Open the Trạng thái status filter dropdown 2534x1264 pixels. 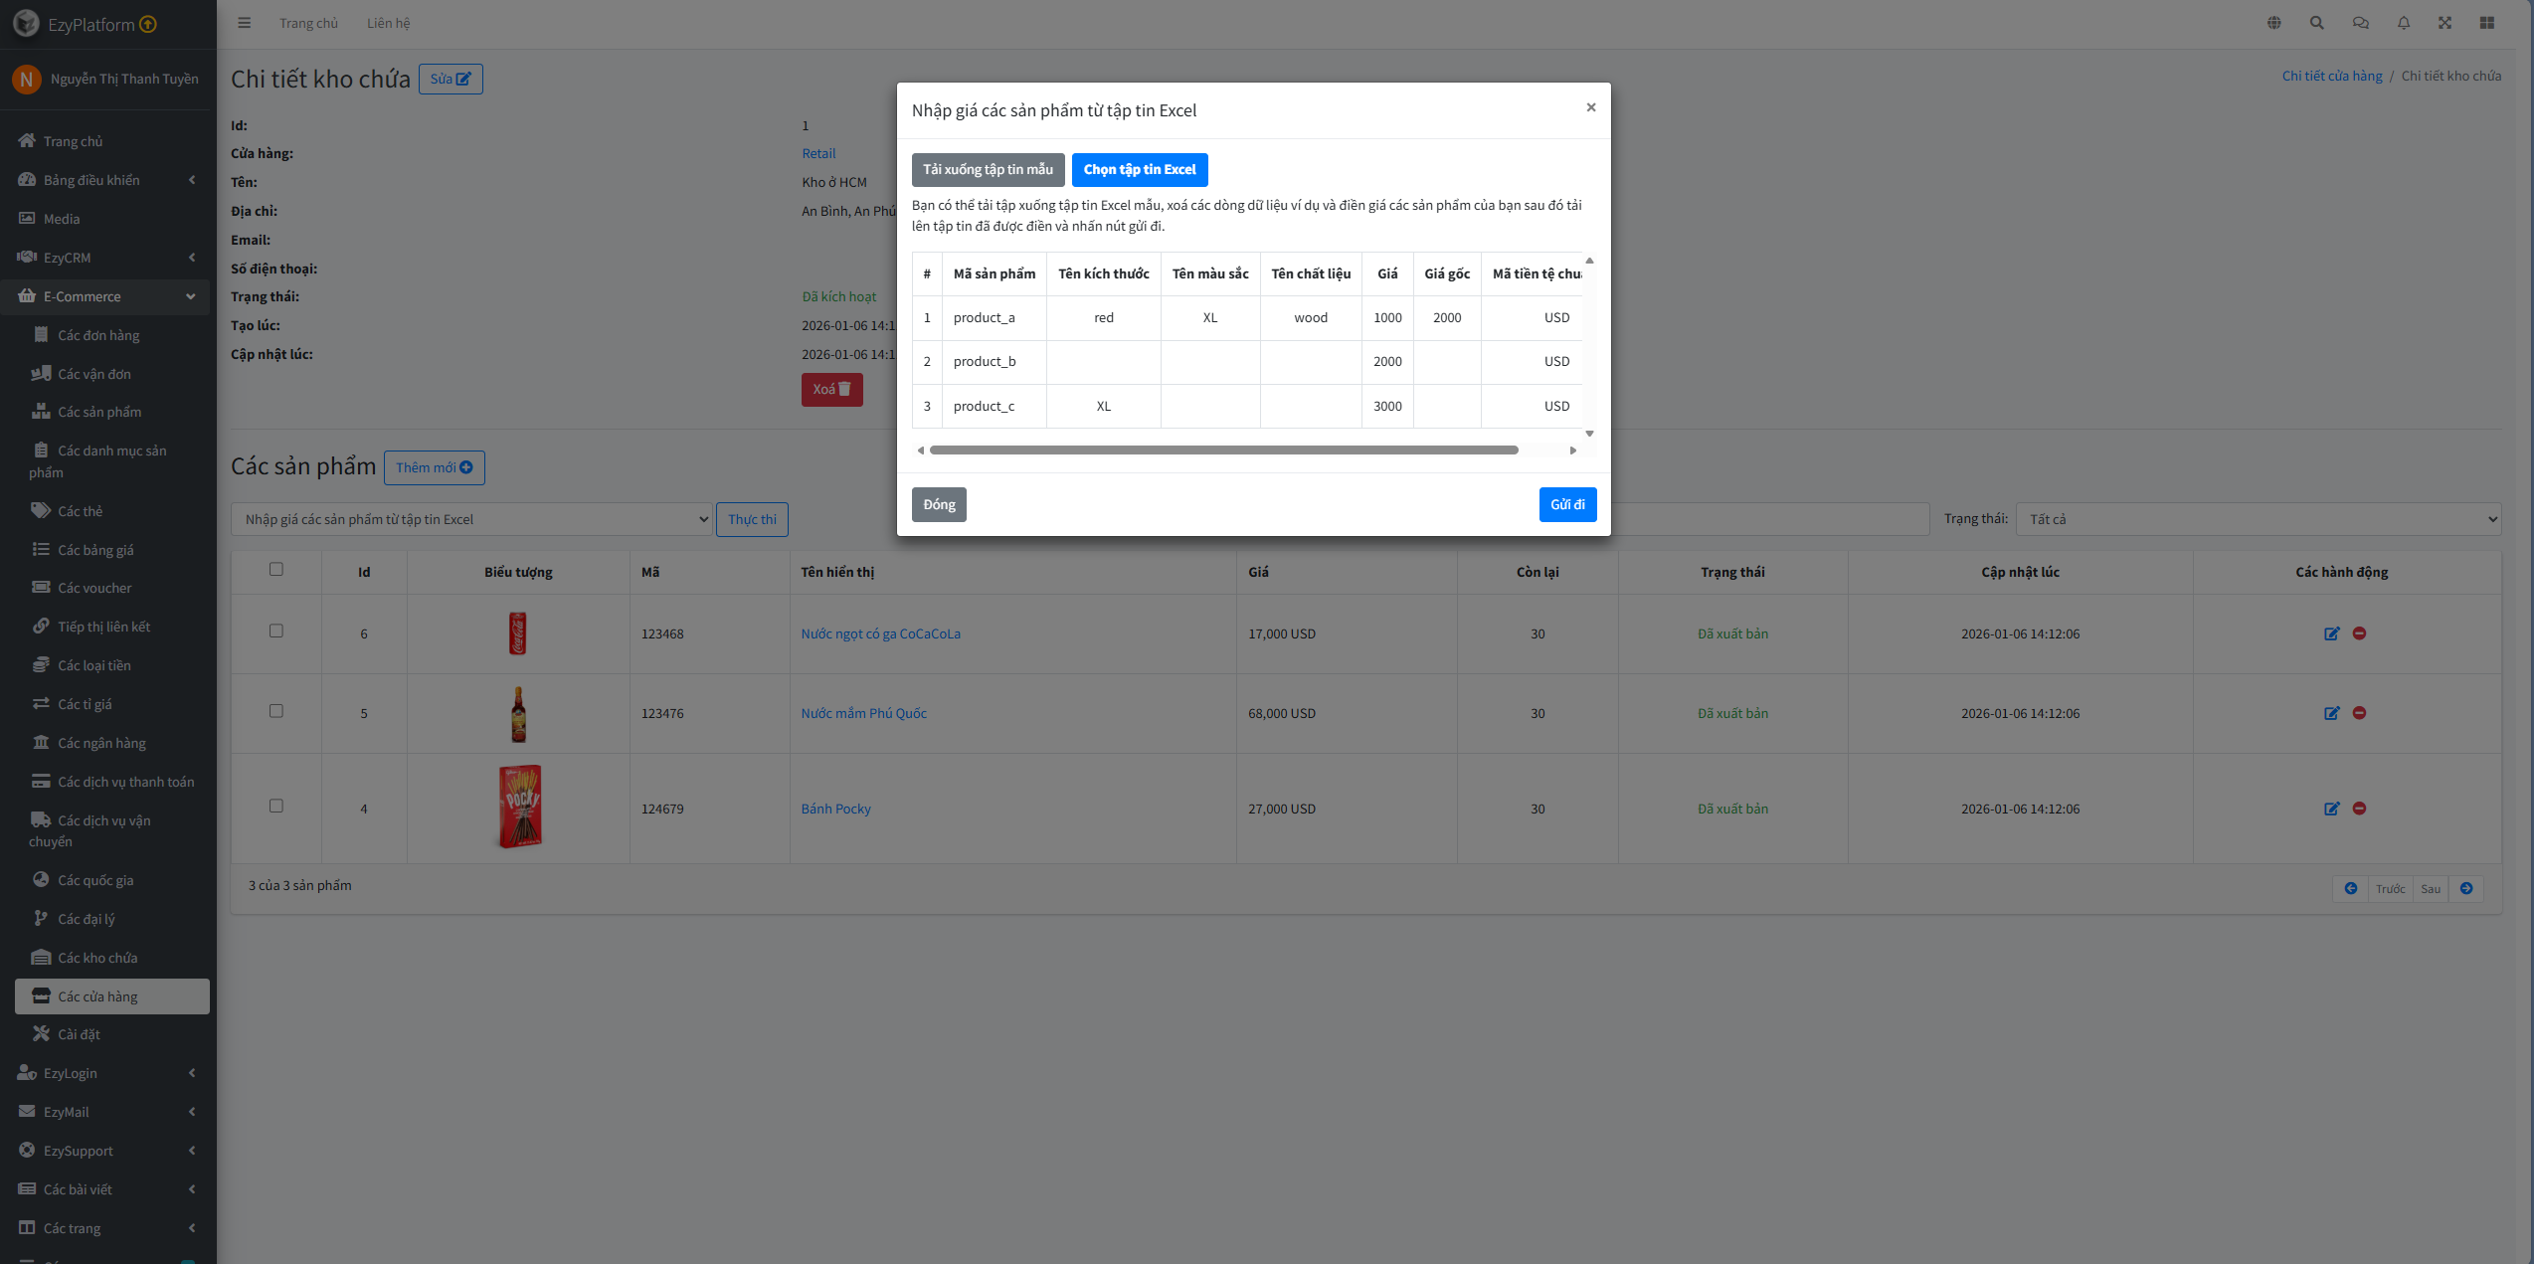[x=2258, y=519]
